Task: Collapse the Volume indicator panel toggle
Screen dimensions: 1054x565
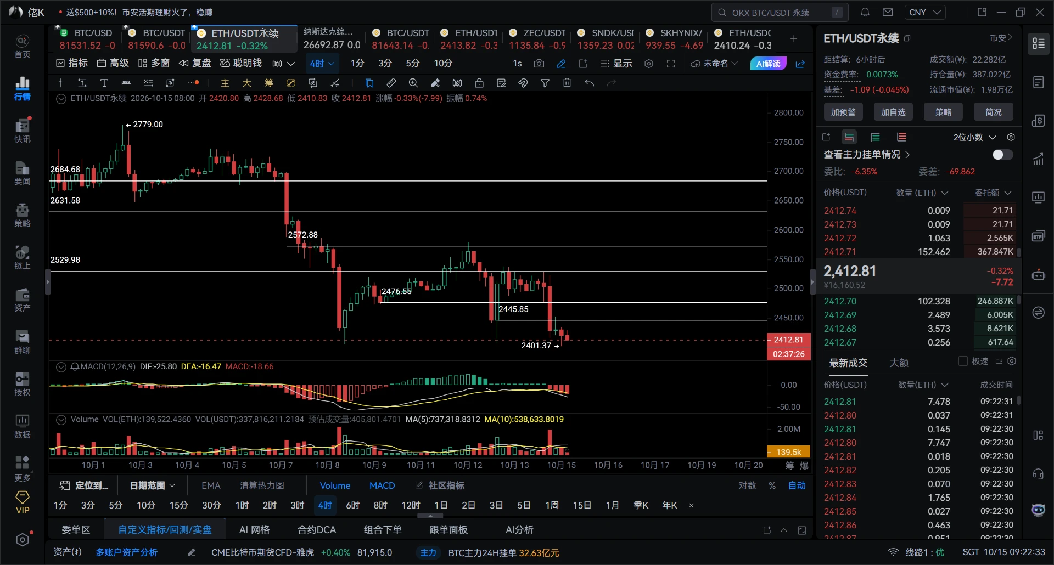Action: (x=61, y=420)
